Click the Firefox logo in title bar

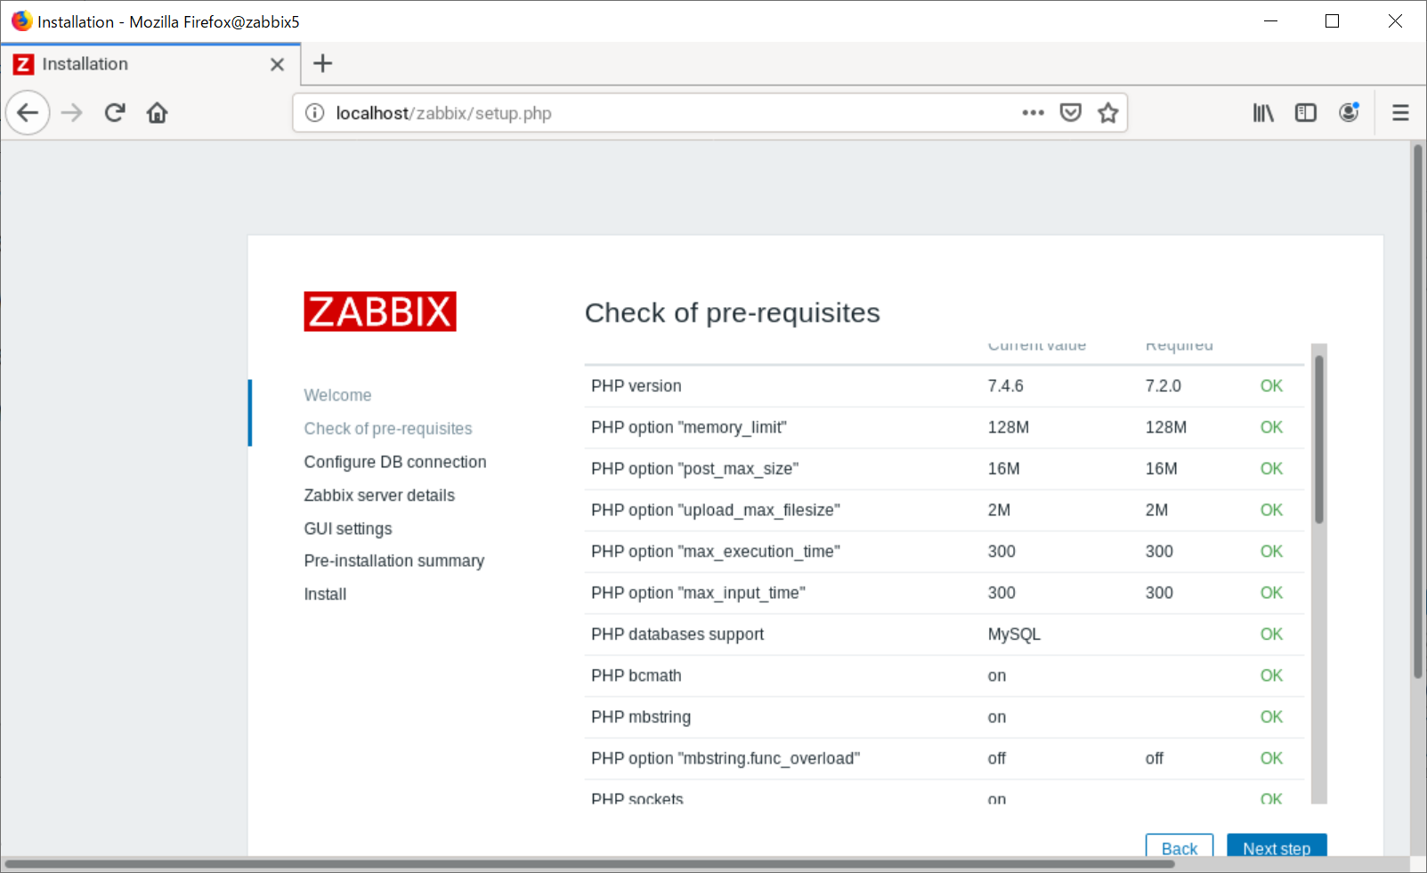click(21, 20)
